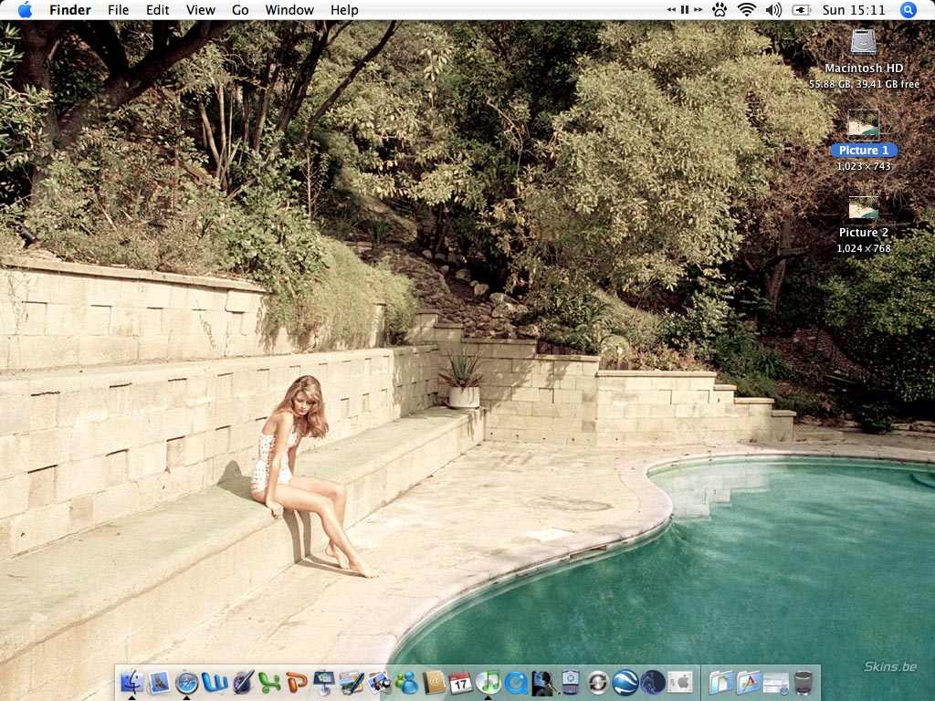Open Pages pen icon in Dock
The width and height of the screenshot is (935, 701).
[x=352, y=682]
